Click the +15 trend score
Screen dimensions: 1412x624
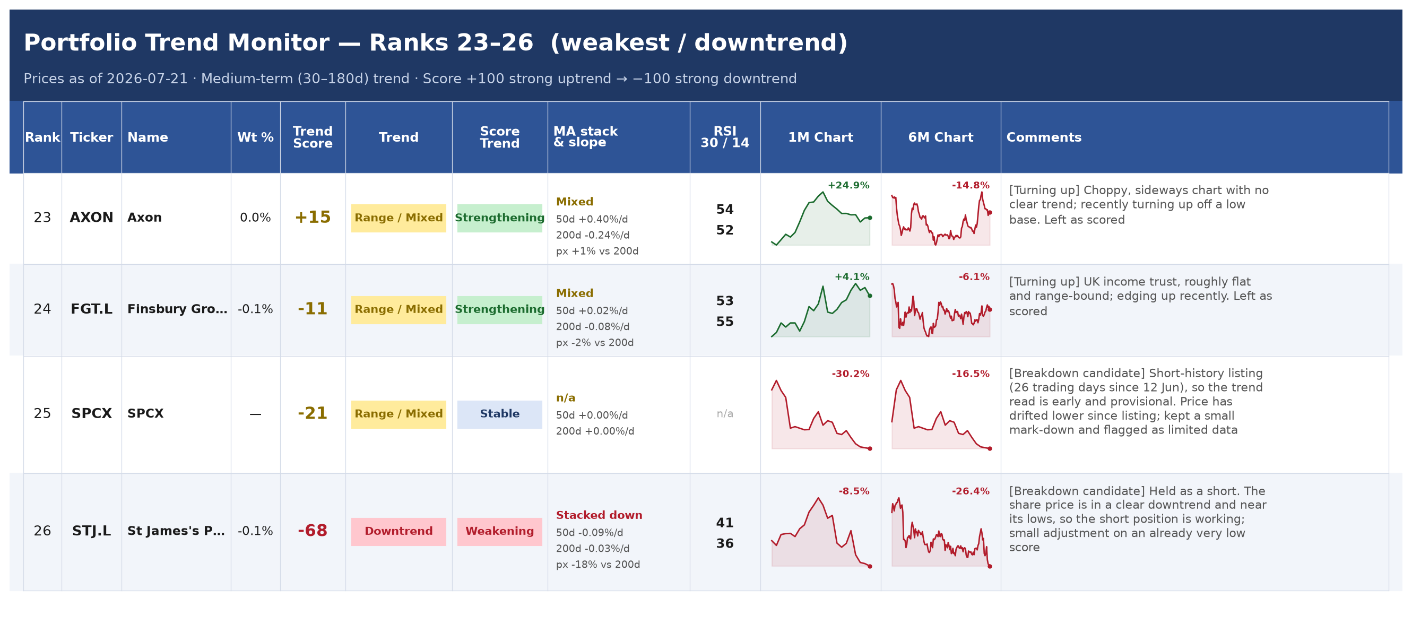click(x=313, y=218)
